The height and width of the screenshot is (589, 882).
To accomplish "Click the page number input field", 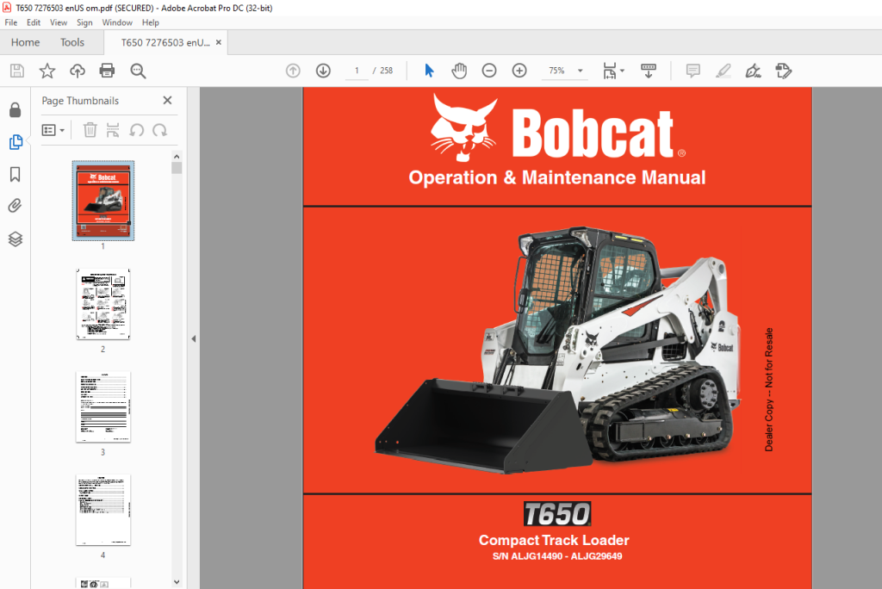I will coord(357,71).
